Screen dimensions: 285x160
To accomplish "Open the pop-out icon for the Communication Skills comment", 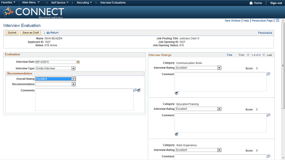I will click(x=269, y=74).
